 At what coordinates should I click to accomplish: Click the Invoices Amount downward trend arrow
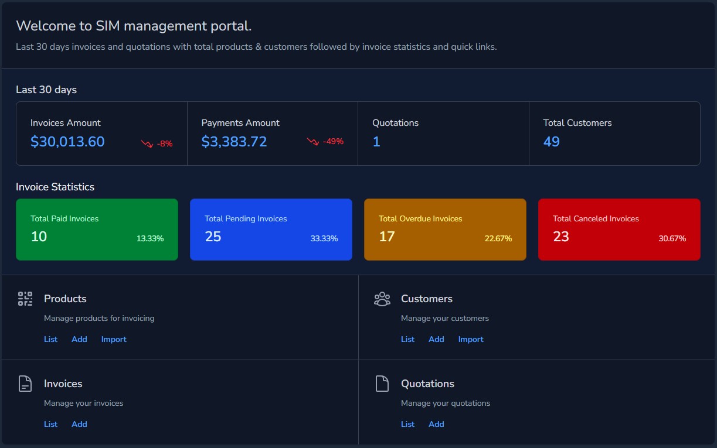click(x=147, y=143)
